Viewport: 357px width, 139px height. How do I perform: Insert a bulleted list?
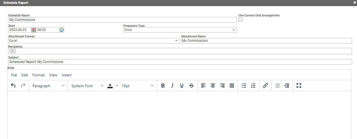[244, 86]
